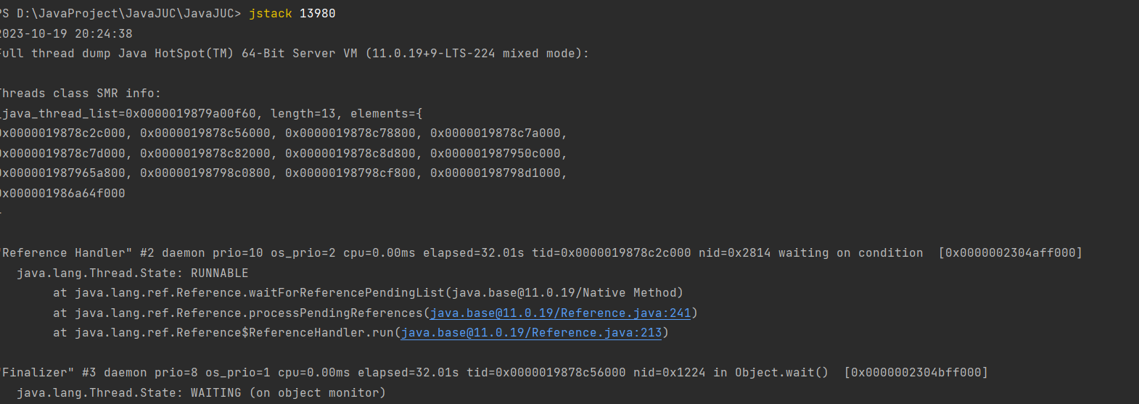Click the last thread address 0x000001986a64f000

click(62, 194)
